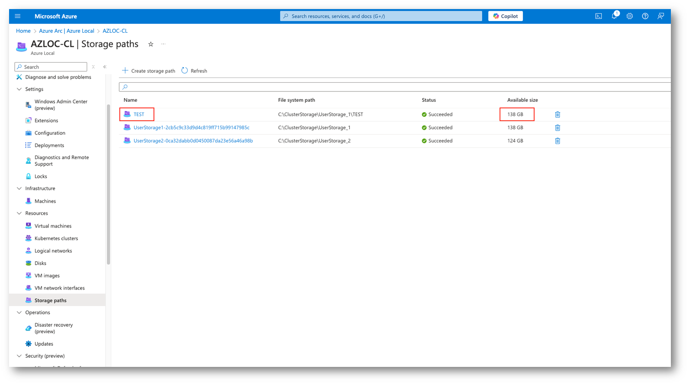Collapse the Settings section in sidebar
This screenshot has width=689, height=385.
[x=19, y=89]
